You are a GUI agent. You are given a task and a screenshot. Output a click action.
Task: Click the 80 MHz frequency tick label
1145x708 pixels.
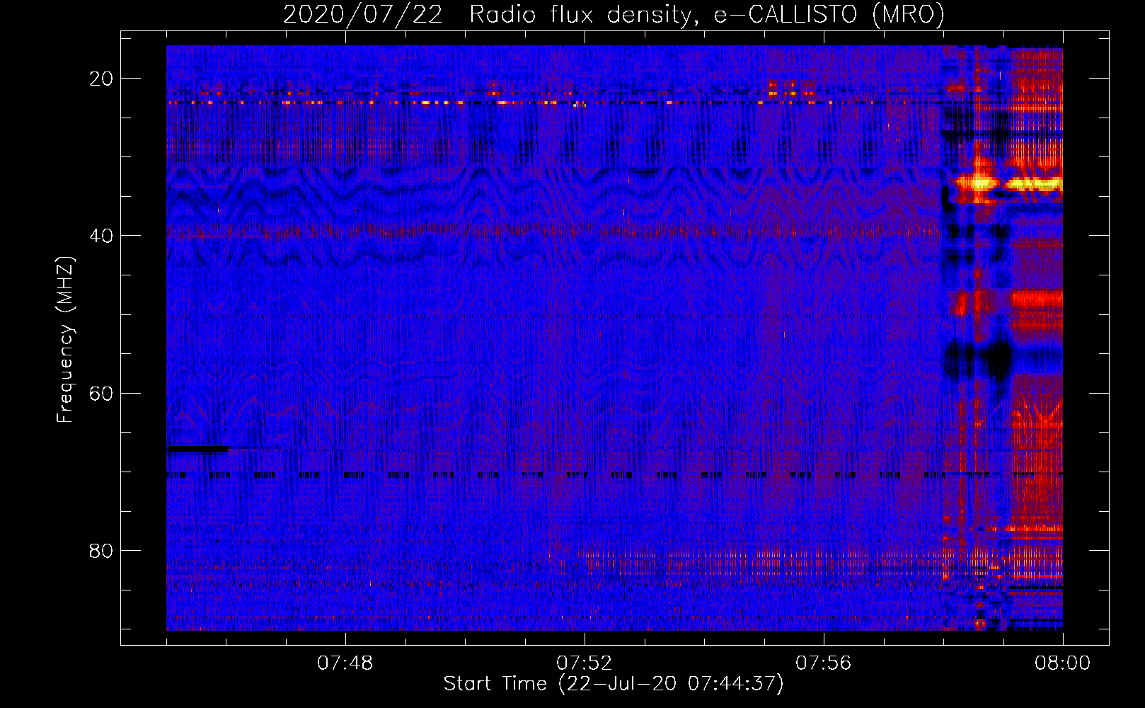point(101,550)
